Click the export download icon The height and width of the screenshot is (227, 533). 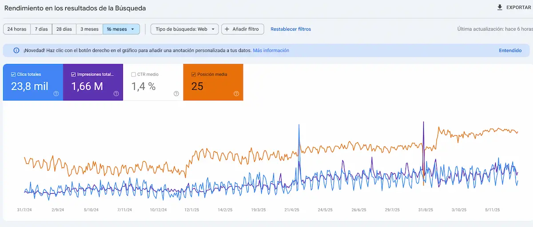pos(500,8)
